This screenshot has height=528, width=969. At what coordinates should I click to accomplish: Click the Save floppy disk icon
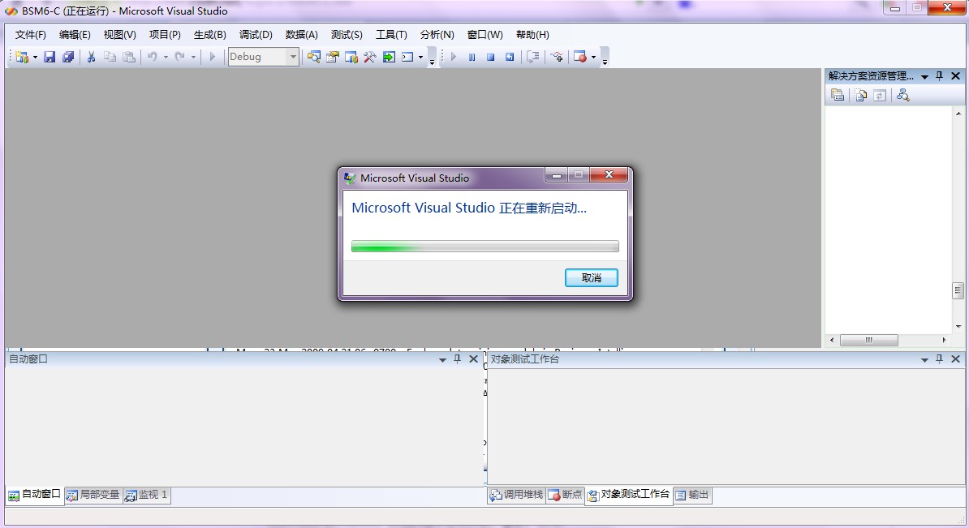coord(50,57)
